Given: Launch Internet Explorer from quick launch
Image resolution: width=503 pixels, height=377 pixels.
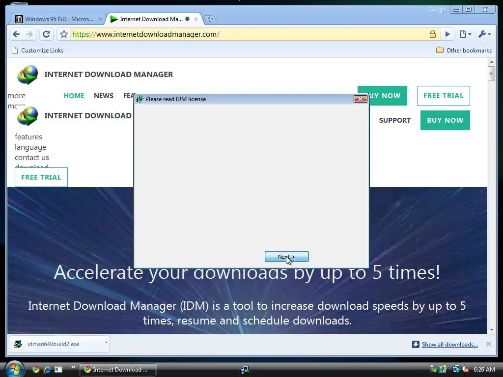Looking at the screenshot, I should [47, 369].
